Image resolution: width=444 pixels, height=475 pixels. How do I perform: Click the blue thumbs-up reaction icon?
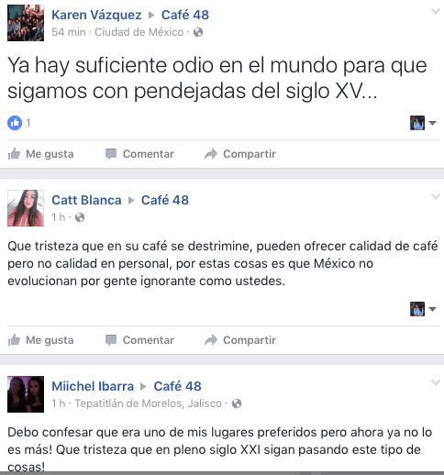[x=15, y=123]
